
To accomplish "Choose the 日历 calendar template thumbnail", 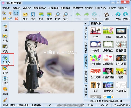I will point(108,31).
